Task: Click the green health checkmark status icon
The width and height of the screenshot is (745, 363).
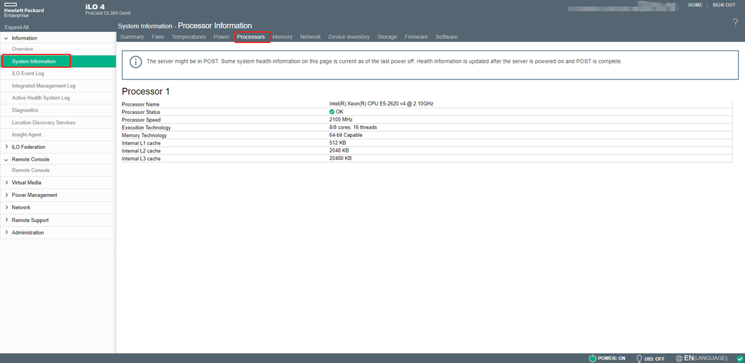Action: click(x=739, y=359)
